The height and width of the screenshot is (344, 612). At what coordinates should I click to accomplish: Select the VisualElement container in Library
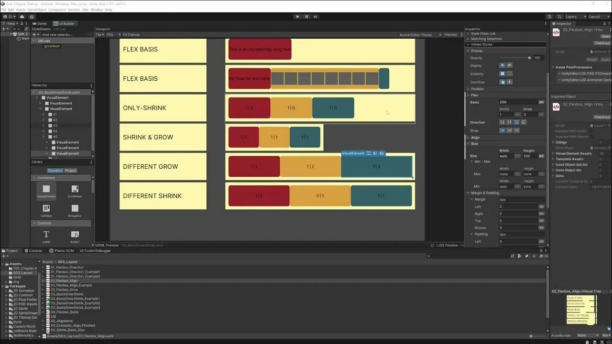click(46, 191)
